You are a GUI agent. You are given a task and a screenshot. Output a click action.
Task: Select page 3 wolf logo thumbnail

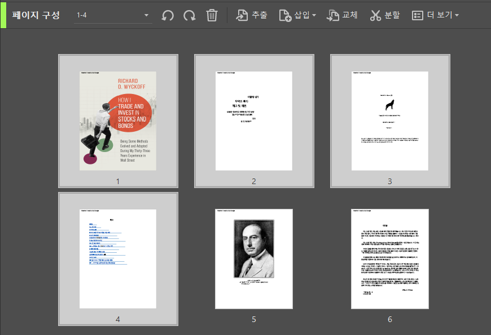(390, 121)
